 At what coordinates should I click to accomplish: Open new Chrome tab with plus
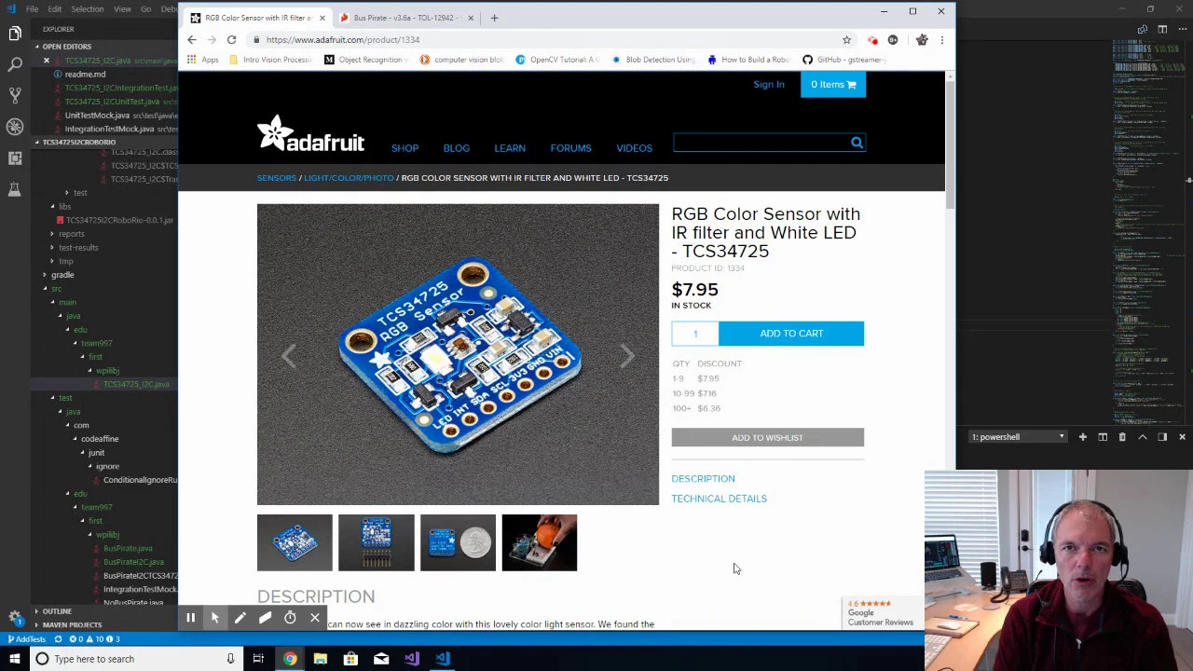[494, 18]
